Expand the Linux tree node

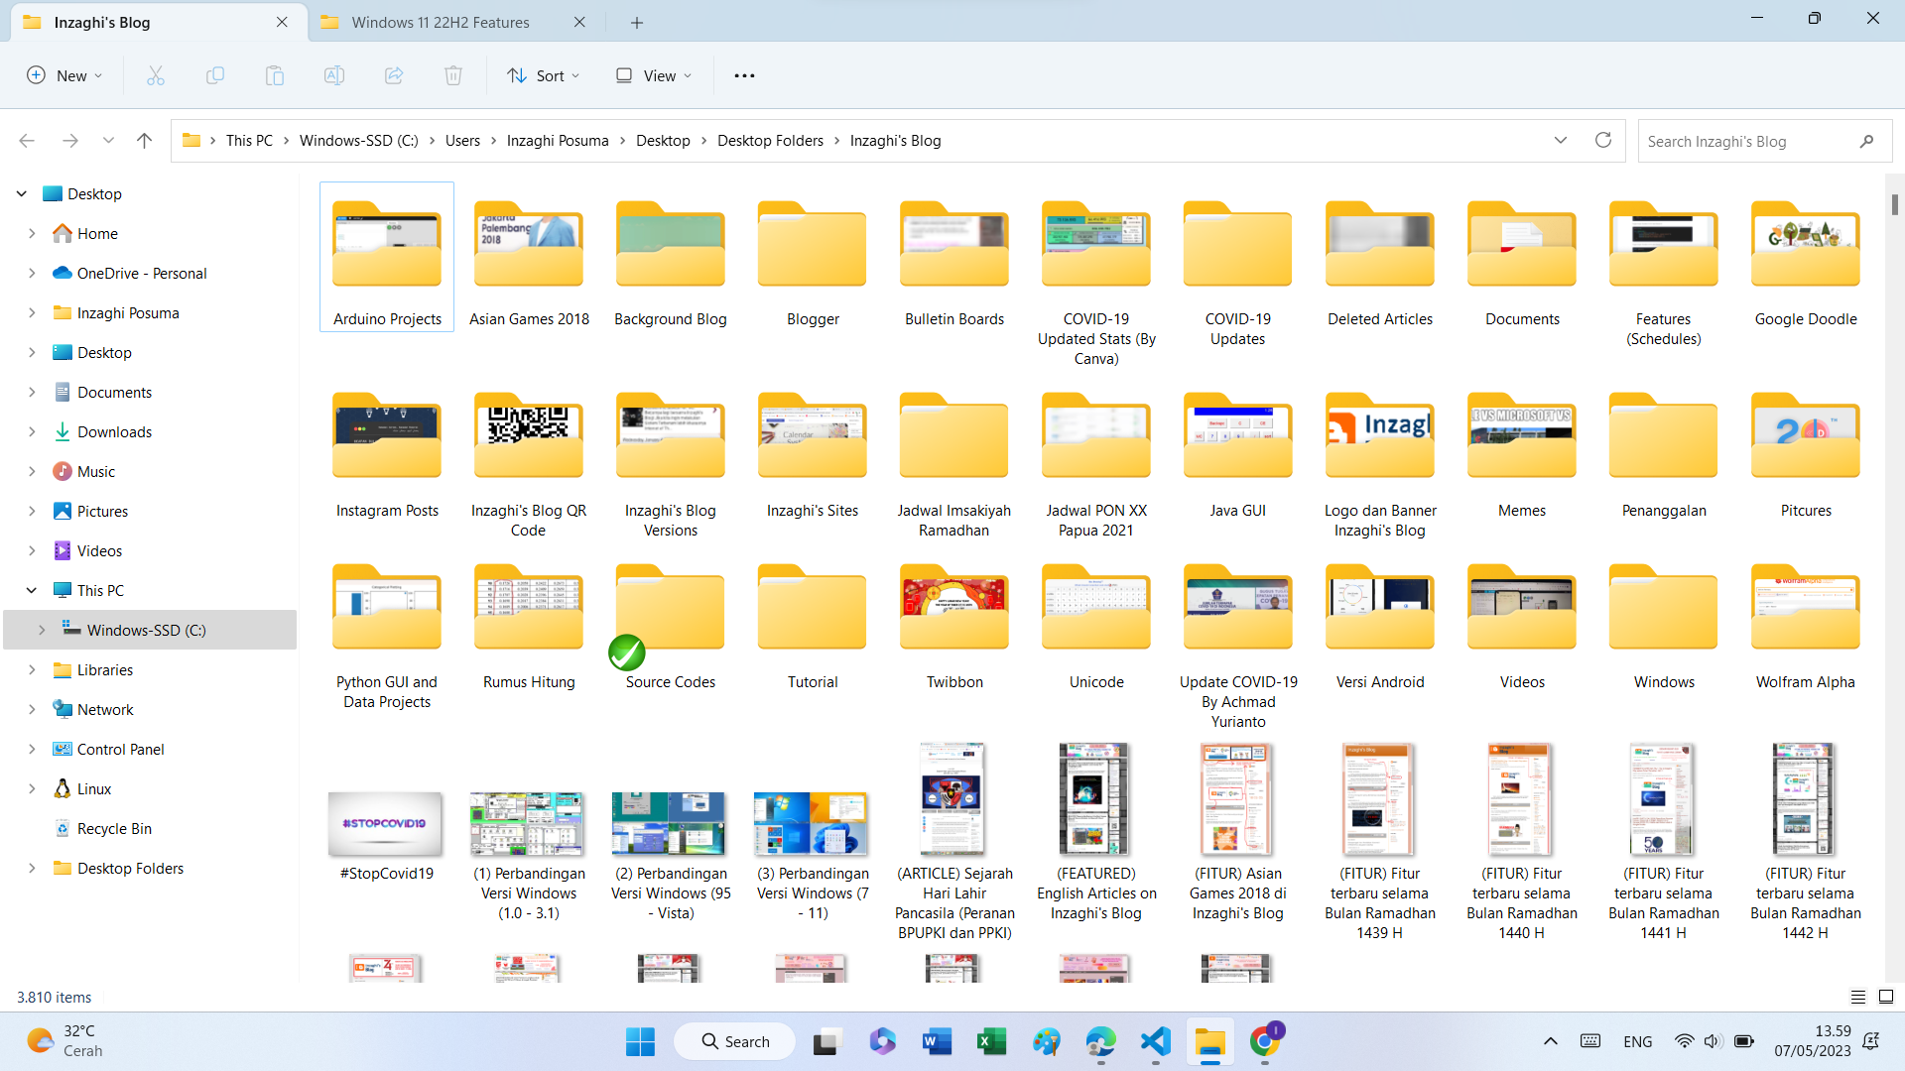32,789
